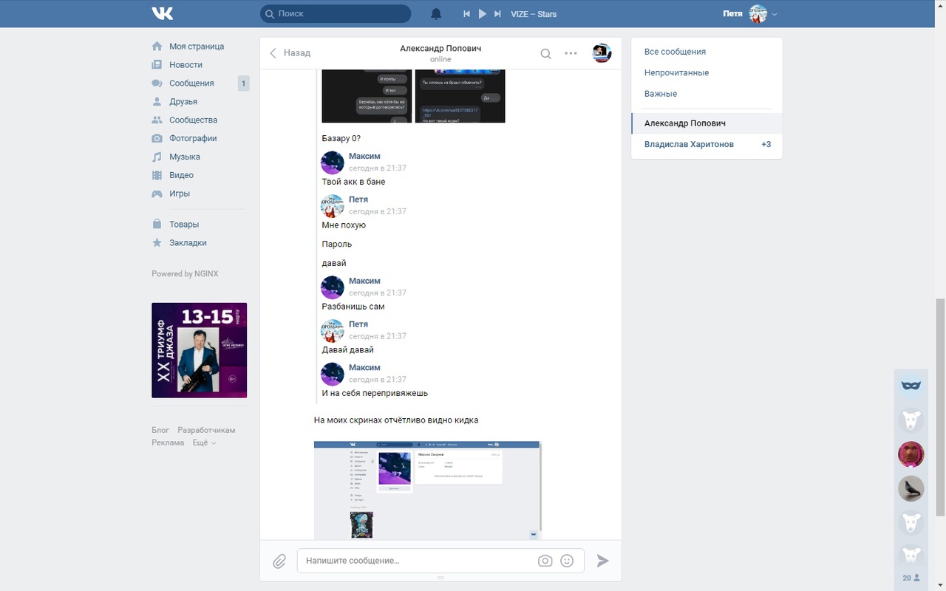The width and height of the screenshot is (946, 591).
Task: Open conversation actions three-dot menu
Action: pos(571,53)
